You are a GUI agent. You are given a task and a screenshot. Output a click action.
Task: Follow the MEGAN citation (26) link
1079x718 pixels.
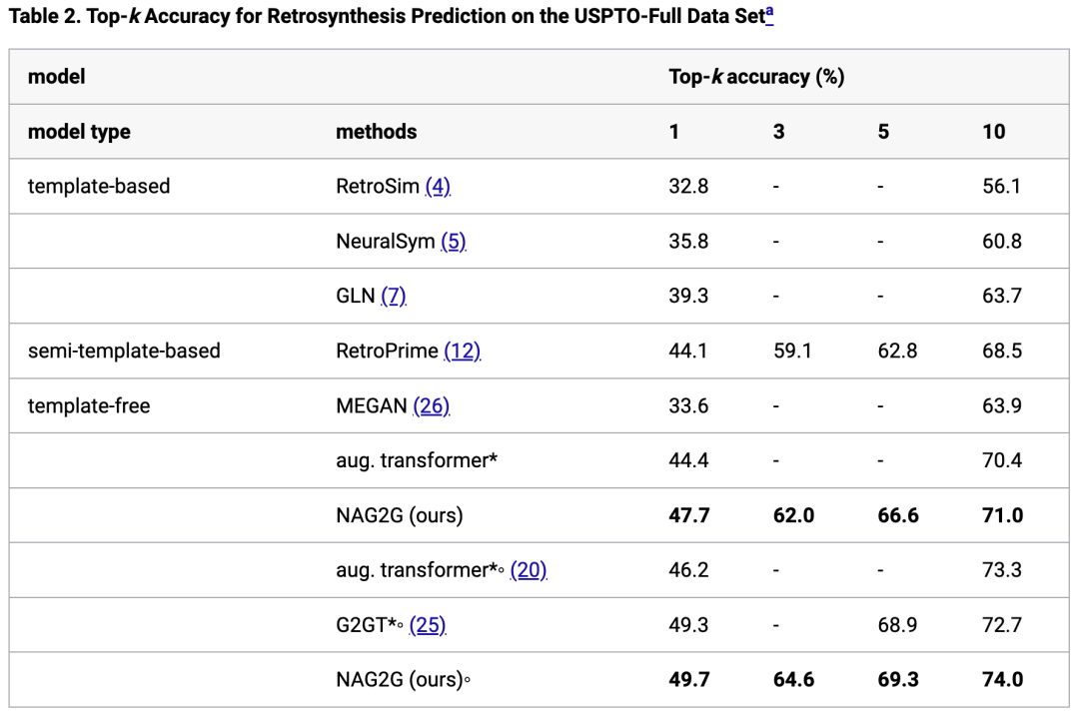[431, 405]
